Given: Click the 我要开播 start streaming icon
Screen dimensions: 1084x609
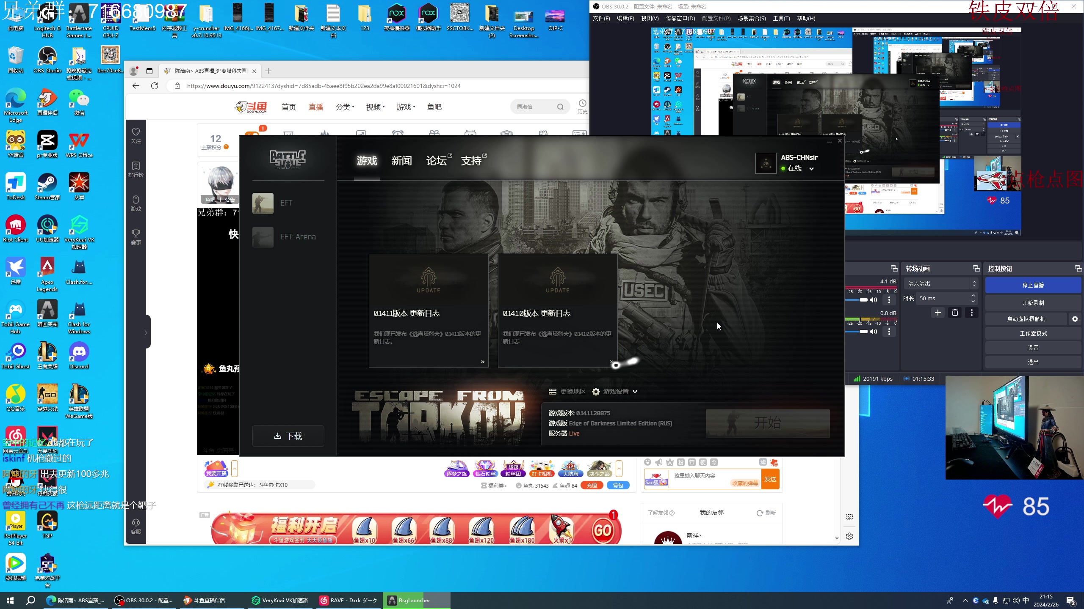Looking at the screenshot, I should (216, 469).
